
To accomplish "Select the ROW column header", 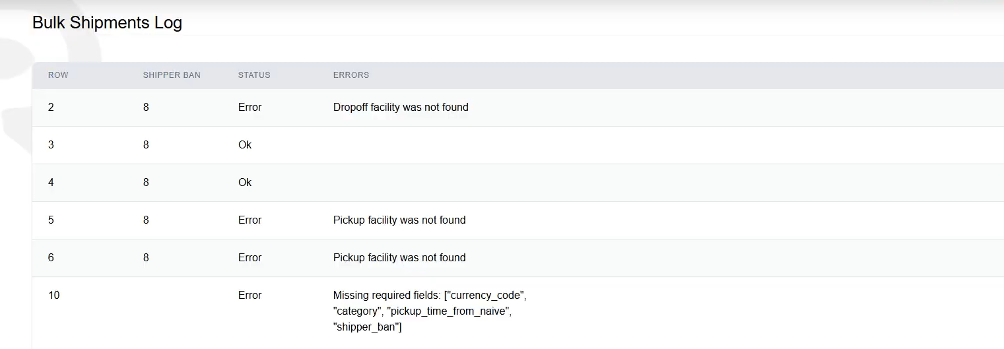I will tap(58, 75).
